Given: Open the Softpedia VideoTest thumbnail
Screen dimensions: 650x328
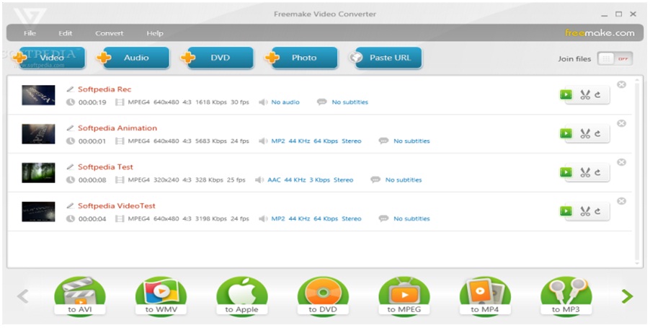Looking at the screenshot, I should pyautogui.click(x=38, y=211).
